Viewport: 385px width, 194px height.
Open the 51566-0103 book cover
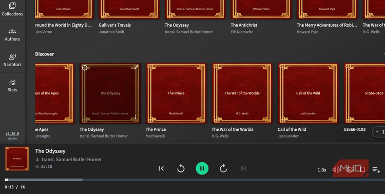pos(364,93)
